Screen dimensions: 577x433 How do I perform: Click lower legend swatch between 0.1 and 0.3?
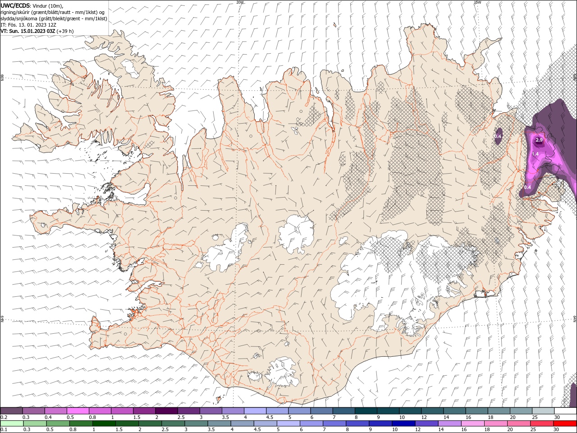[x=12, y=424]
